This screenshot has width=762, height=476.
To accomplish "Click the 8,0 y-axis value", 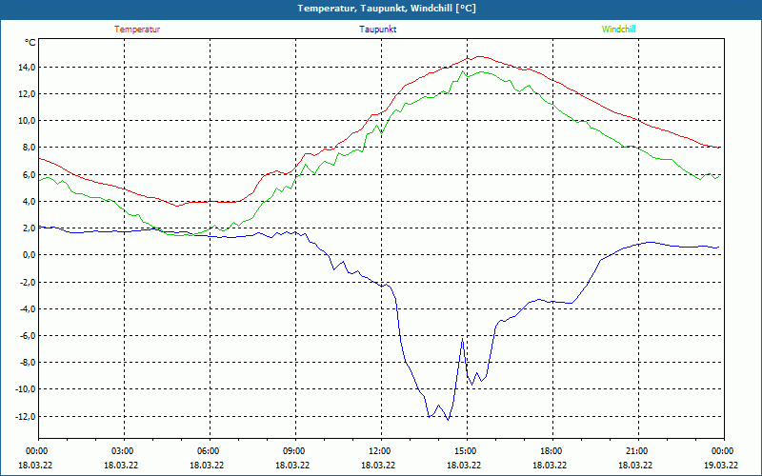I will 30,148.
